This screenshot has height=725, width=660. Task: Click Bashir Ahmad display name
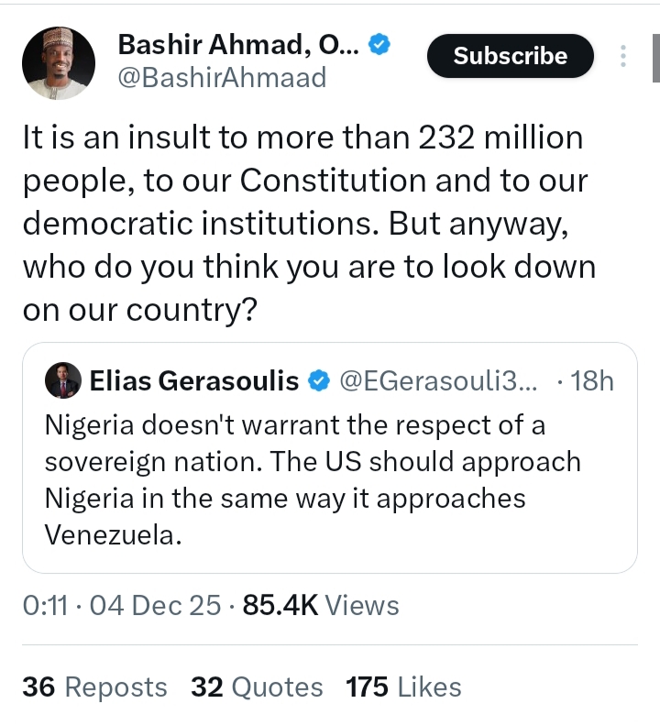point(239,44)
